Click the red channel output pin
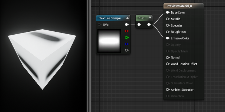 [127, 31]
